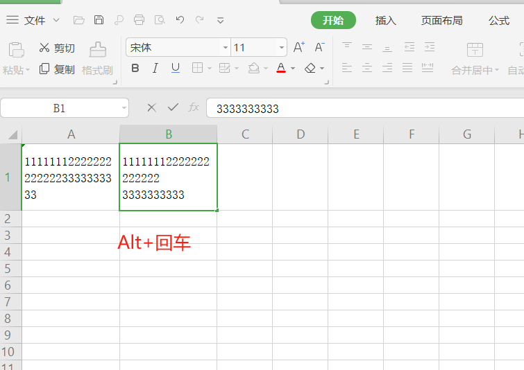Click the insert function fx icon
Image resolution: width=524 pixels, height=370 pixels.
(194, 107)
